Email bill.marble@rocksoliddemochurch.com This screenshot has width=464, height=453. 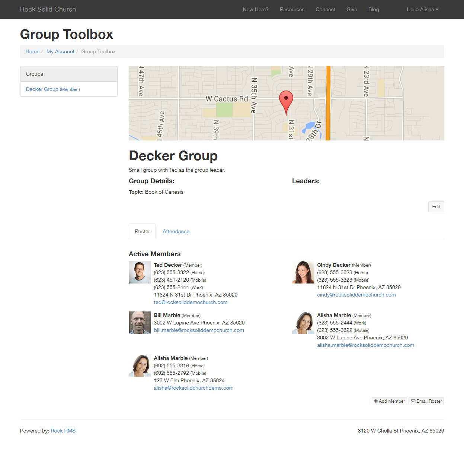point(199,330)
